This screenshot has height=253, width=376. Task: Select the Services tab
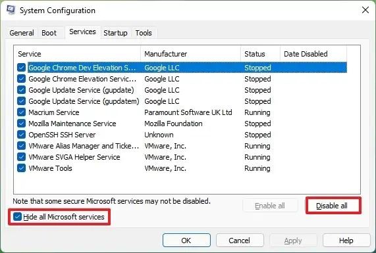point(82,32)
